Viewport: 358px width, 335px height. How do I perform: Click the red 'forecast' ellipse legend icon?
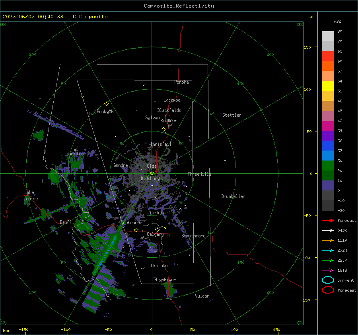coord(328,290)
